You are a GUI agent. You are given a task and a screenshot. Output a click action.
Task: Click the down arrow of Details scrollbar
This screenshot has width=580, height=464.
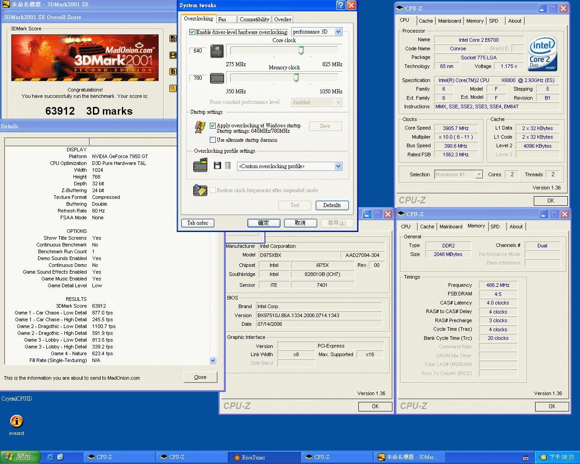(213, 361)
